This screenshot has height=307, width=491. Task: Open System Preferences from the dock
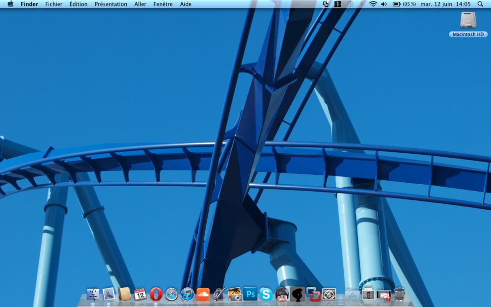[328, 294]
